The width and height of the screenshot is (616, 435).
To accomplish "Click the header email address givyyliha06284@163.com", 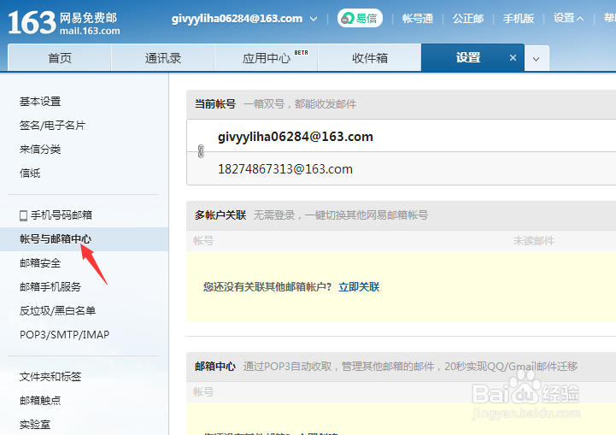I will pos(237,19).
